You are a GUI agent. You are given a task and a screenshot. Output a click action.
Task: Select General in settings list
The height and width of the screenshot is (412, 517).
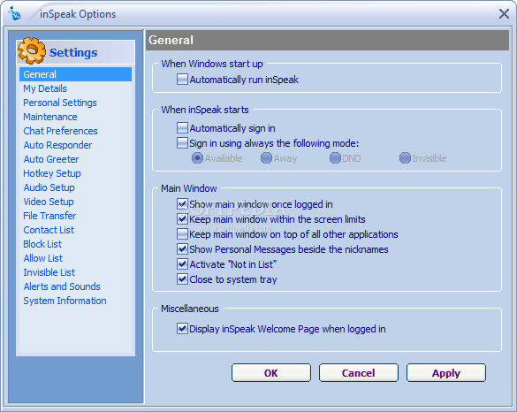[x=75, y=74]
